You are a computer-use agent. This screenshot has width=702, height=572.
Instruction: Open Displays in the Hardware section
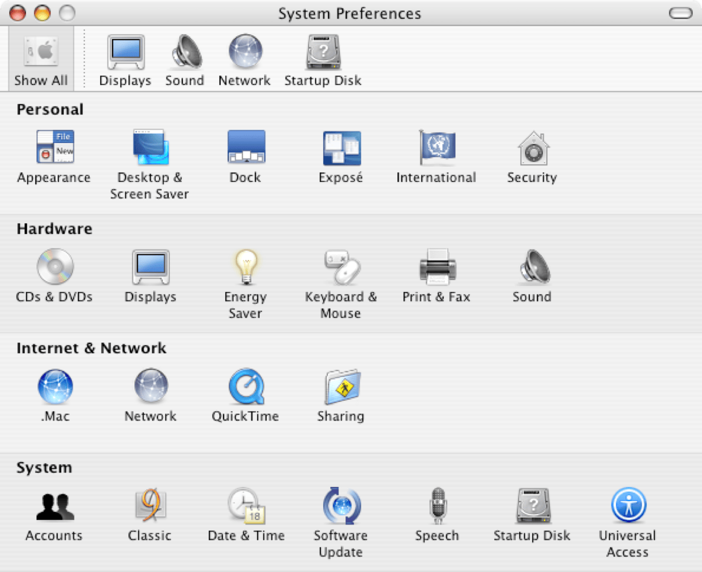[x=150, y=276]
